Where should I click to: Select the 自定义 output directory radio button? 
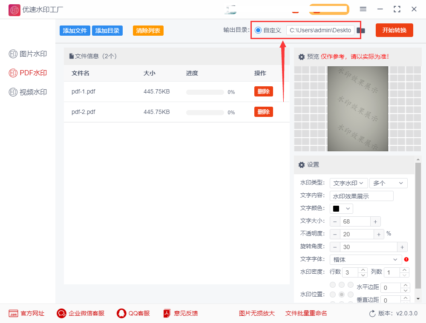pyautogui.click(x=258, y=30)
